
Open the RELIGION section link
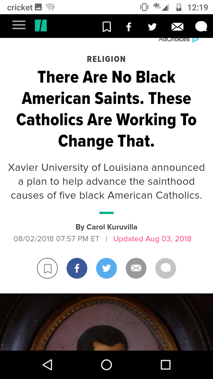[x=106, y=59]
